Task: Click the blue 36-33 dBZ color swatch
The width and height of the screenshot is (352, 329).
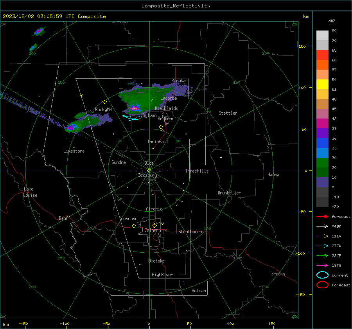Action: coord(322,143)
